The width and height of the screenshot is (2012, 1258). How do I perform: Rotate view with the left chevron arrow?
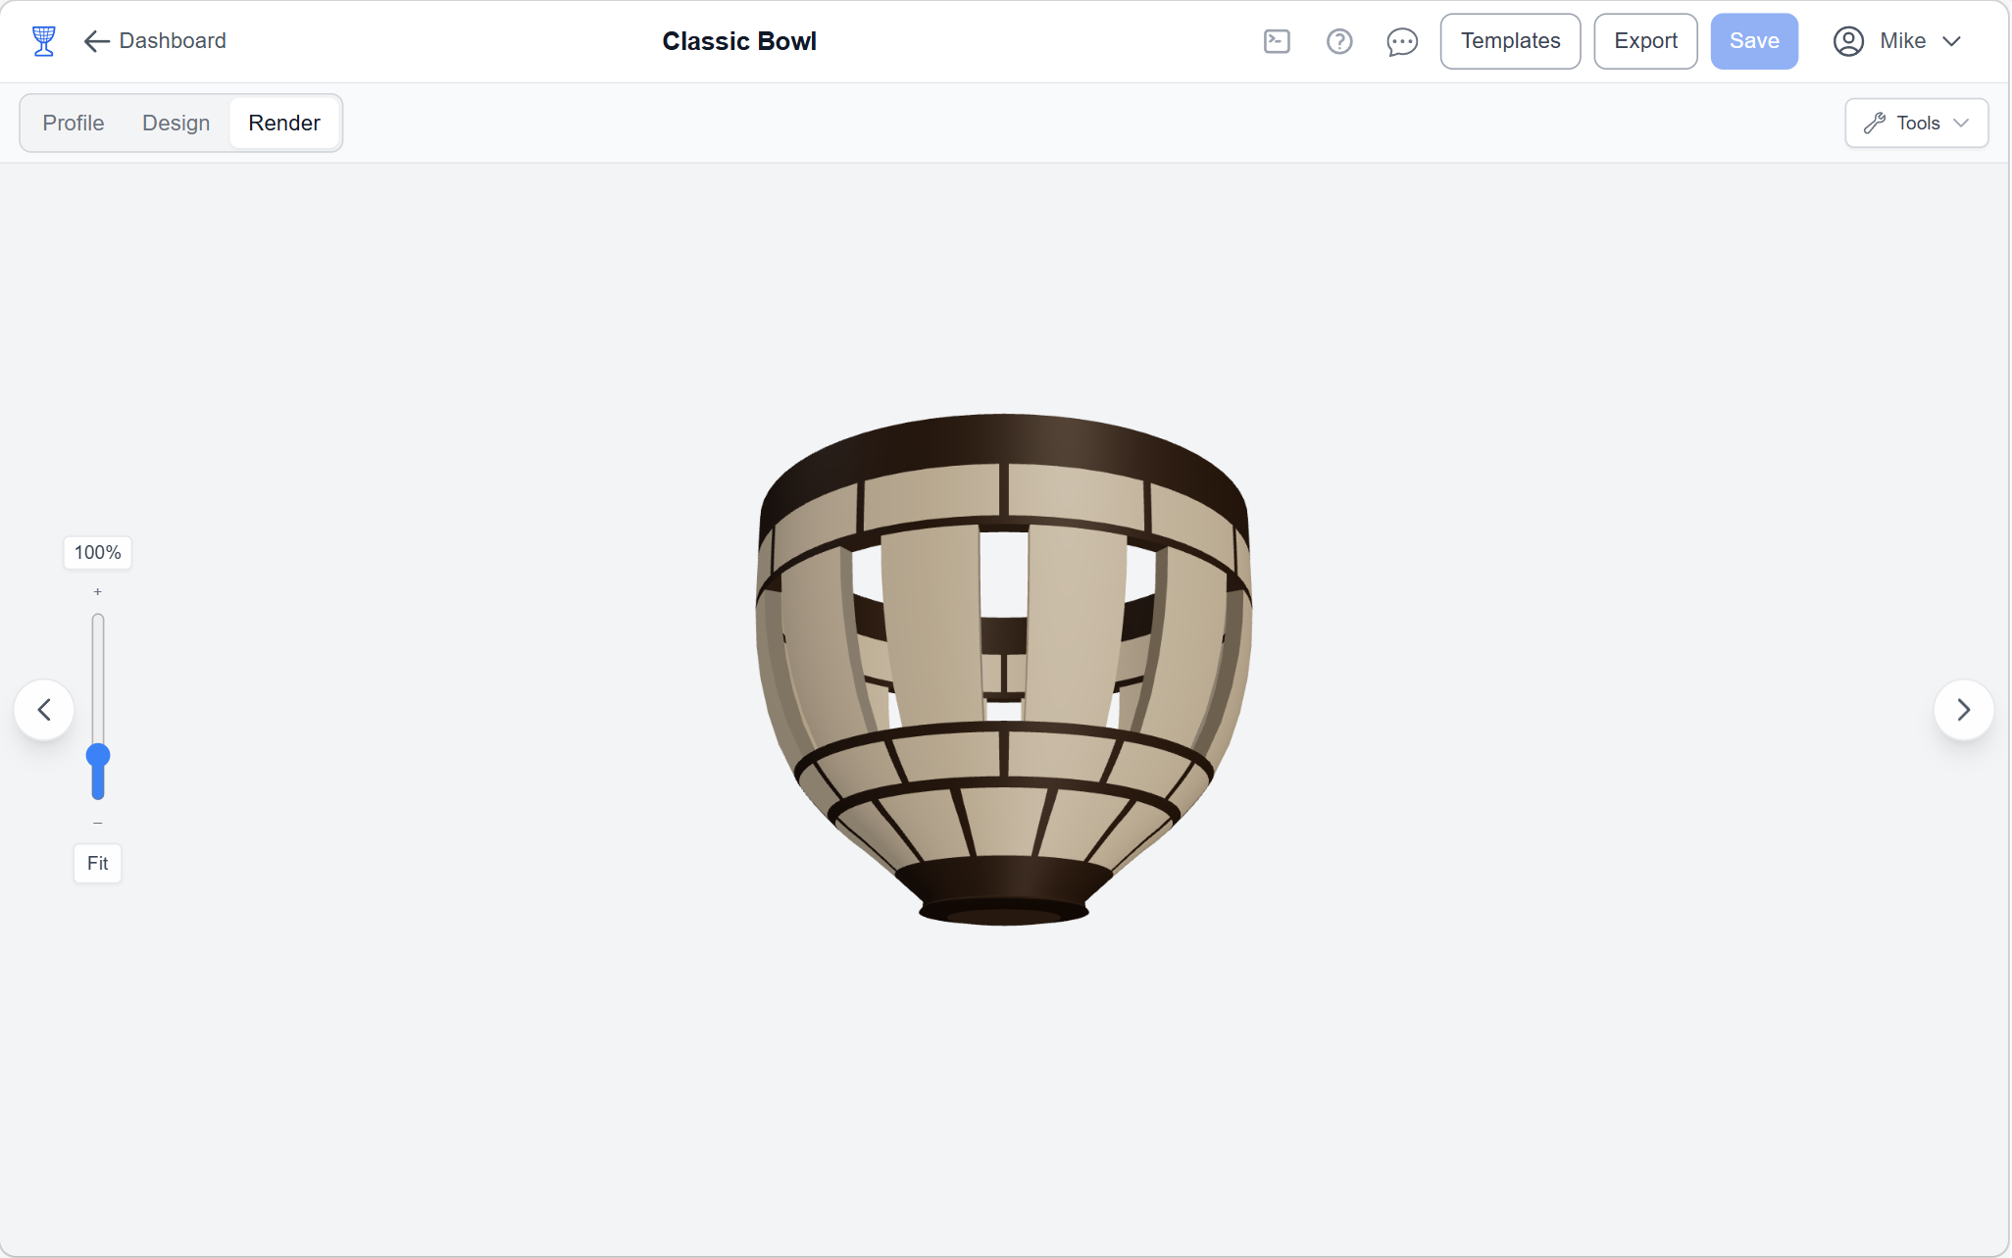pos(44,709)
